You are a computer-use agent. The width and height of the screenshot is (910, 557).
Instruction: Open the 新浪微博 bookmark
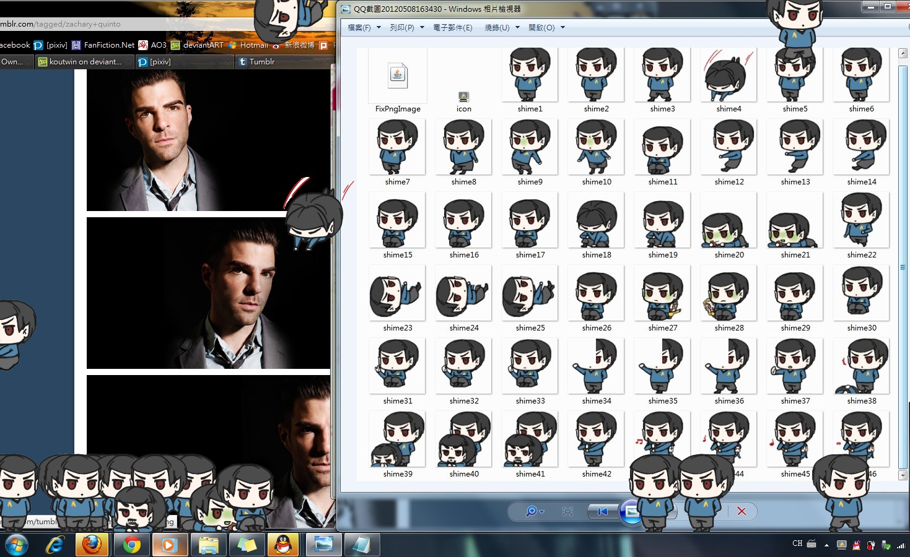pos(294,45)
